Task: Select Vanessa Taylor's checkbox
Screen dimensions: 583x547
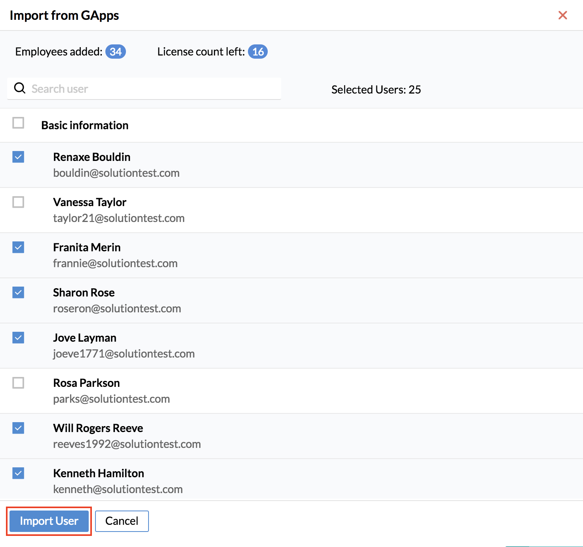Action: click(18, 202)
